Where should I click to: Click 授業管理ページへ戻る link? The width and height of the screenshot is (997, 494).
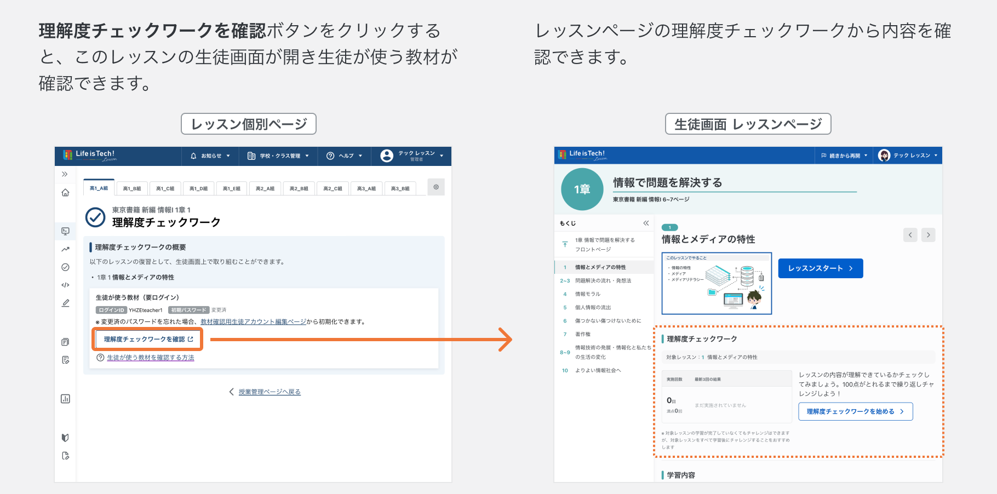pyautogui.click(x=270, y=392)
